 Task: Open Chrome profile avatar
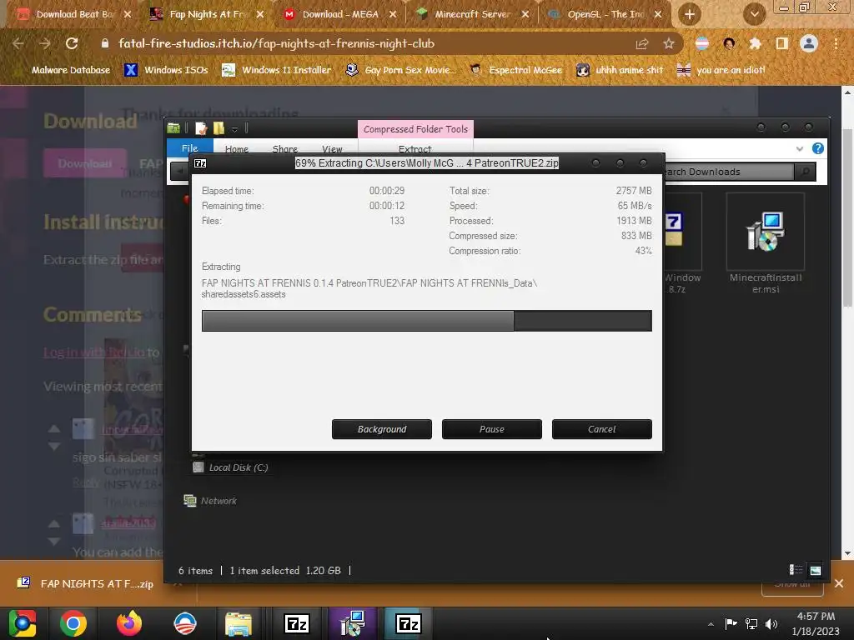pyautogui.click(x=809, y=43)
